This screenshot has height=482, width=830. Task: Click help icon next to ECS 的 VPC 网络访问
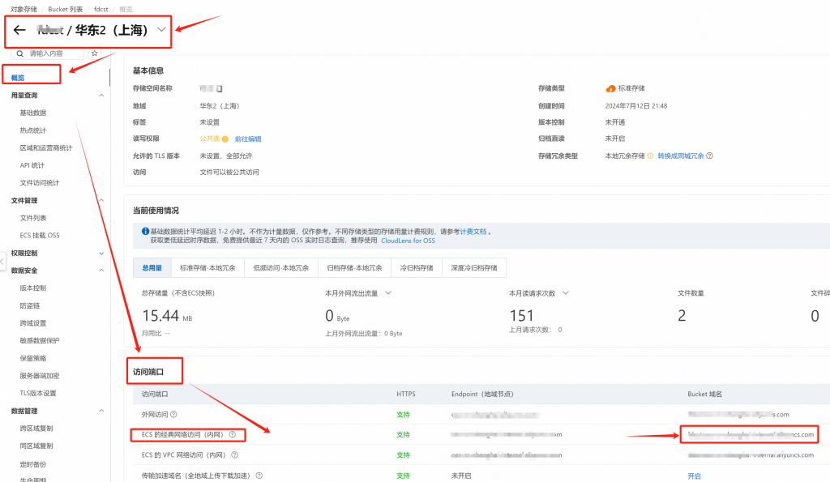[234, 455]
